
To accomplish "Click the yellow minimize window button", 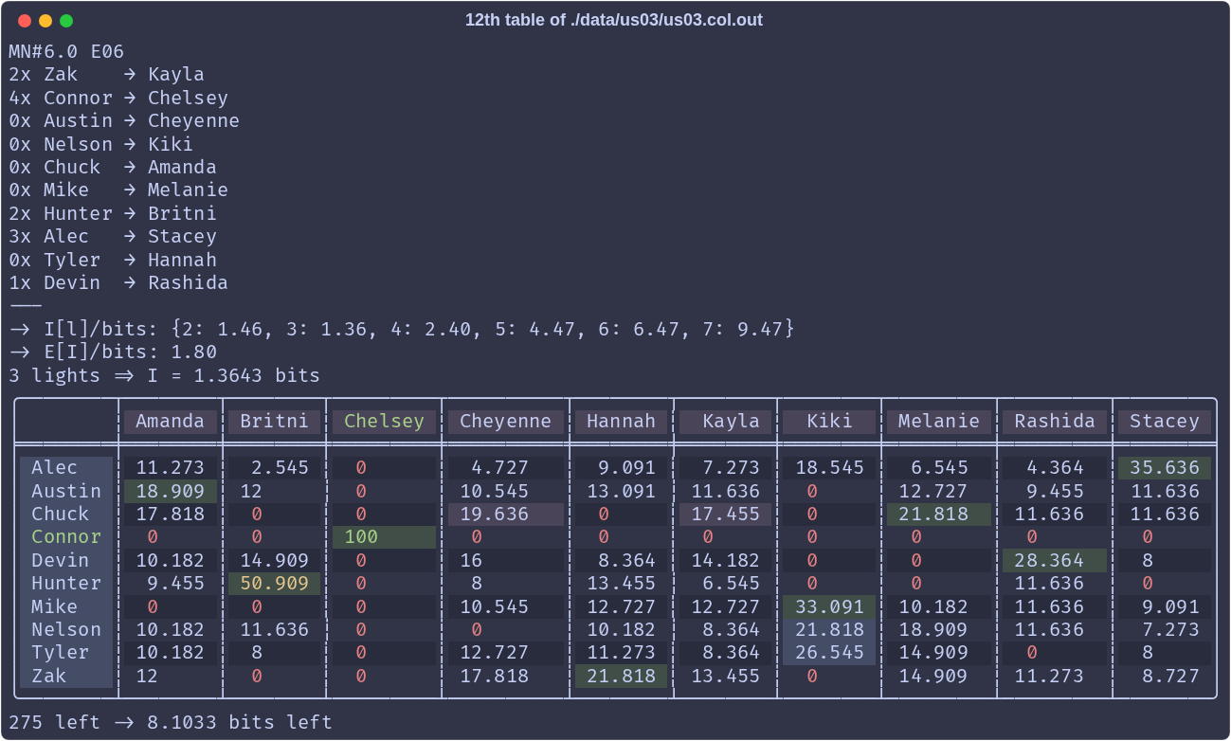I will 45,21.
